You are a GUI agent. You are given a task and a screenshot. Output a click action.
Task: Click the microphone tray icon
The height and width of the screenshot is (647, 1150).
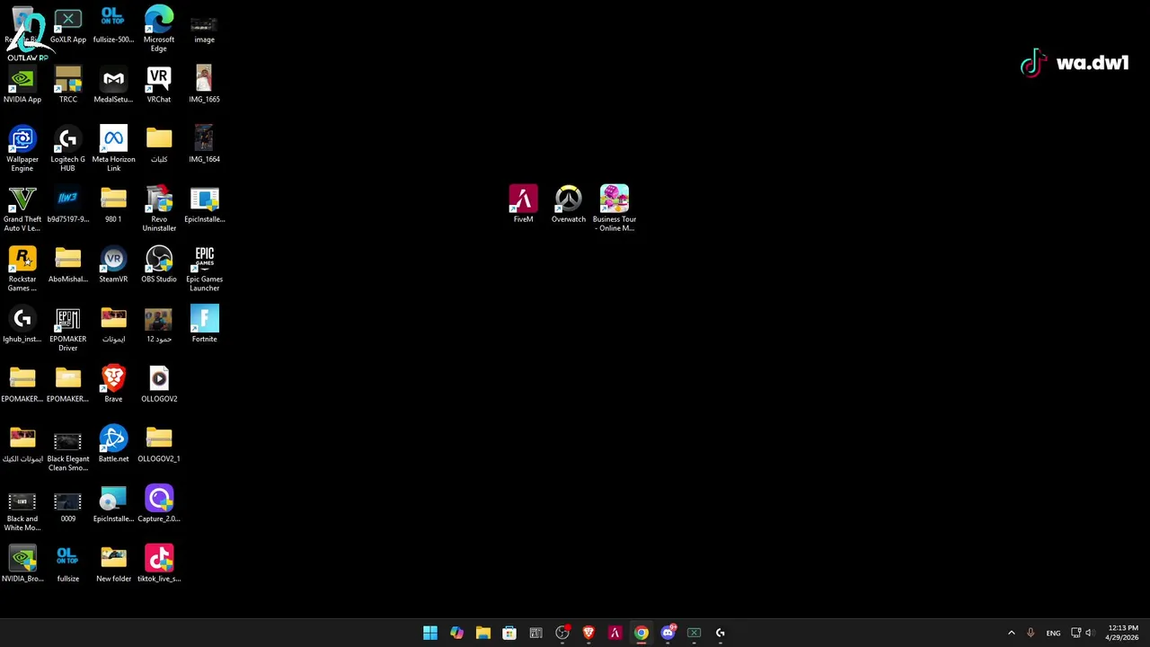tap(1031, 633)
